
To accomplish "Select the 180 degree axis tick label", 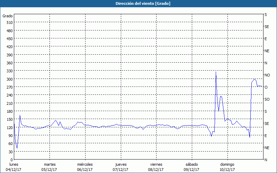I will [9, 111].
